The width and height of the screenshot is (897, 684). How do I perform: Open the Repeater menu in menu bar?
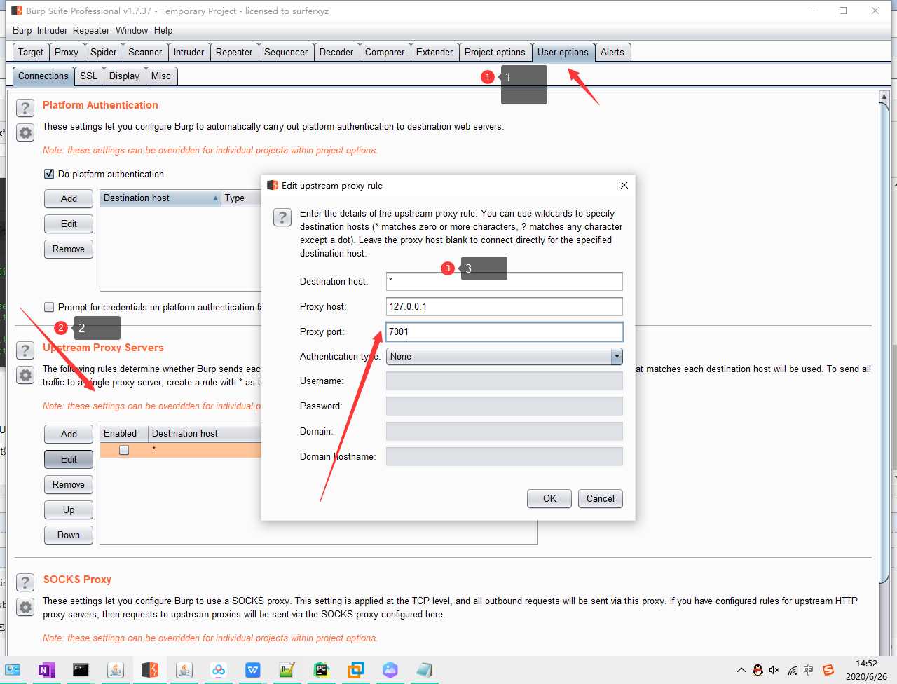[x=91, y=30]
